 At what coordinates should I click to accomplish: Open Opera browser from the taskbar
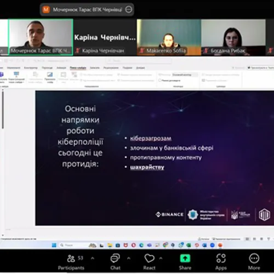pos(134,245)
